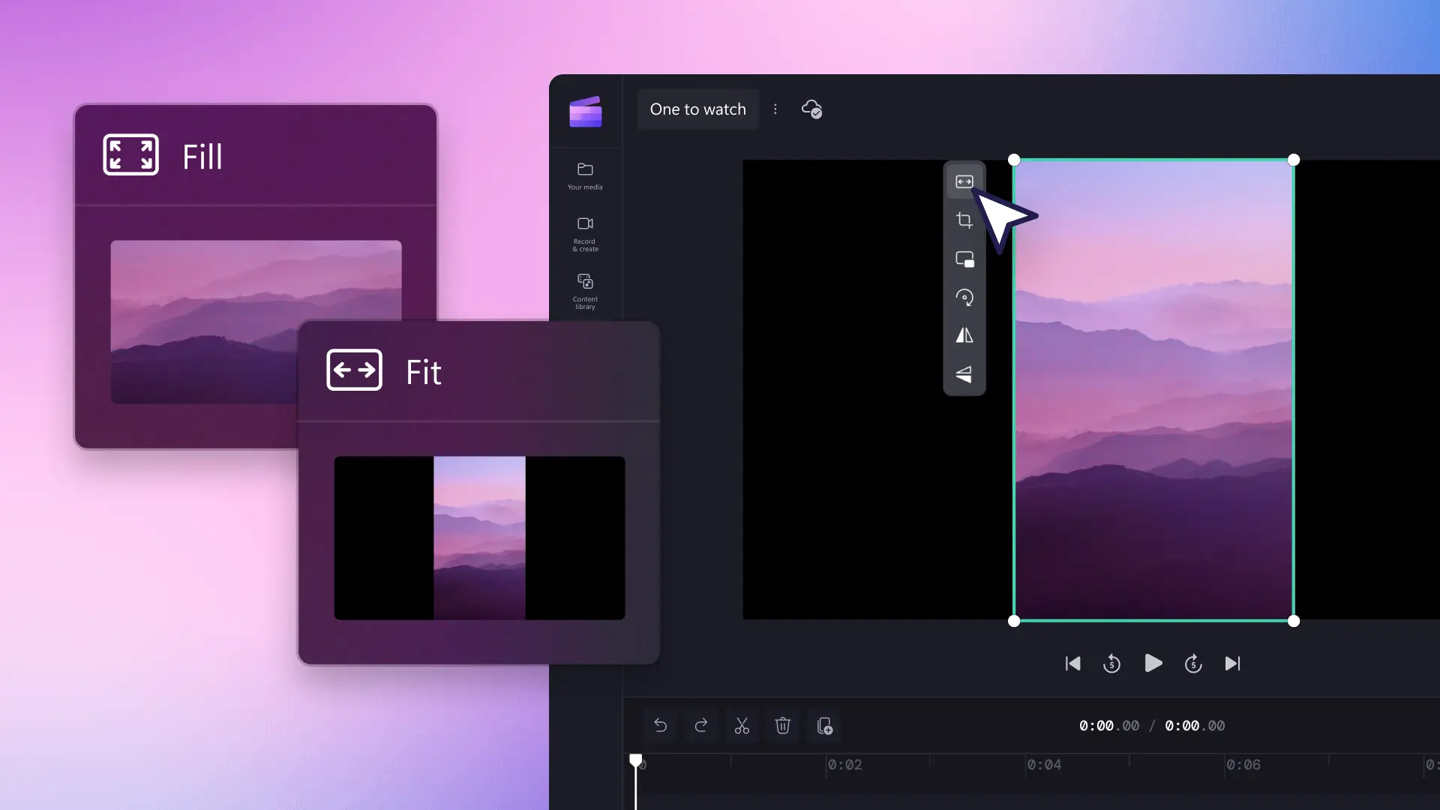Click the play button in preview

point(1152,664)
